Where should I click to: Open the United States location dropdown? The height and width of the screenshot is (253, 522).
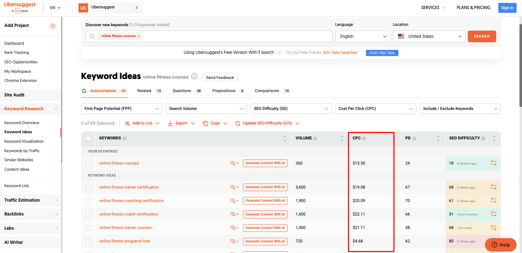click(x=429, y=36)
